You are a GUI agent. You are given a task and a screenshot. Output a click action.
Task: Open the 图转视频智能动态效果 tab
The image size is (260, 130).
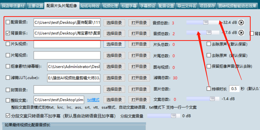(237, 6)
